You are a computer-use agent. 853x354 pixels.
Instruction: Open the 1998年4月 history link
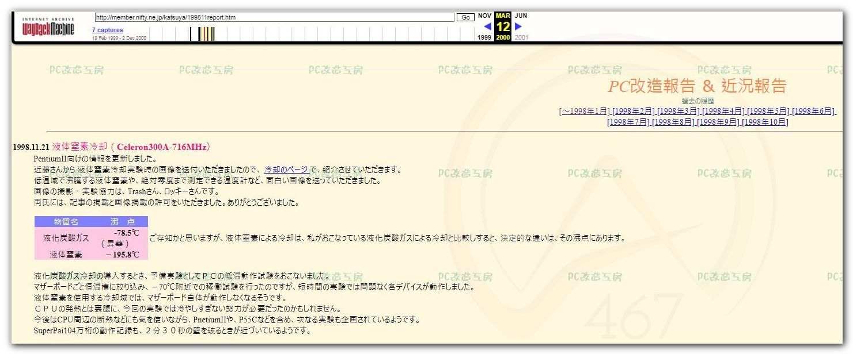click(723, 111)
